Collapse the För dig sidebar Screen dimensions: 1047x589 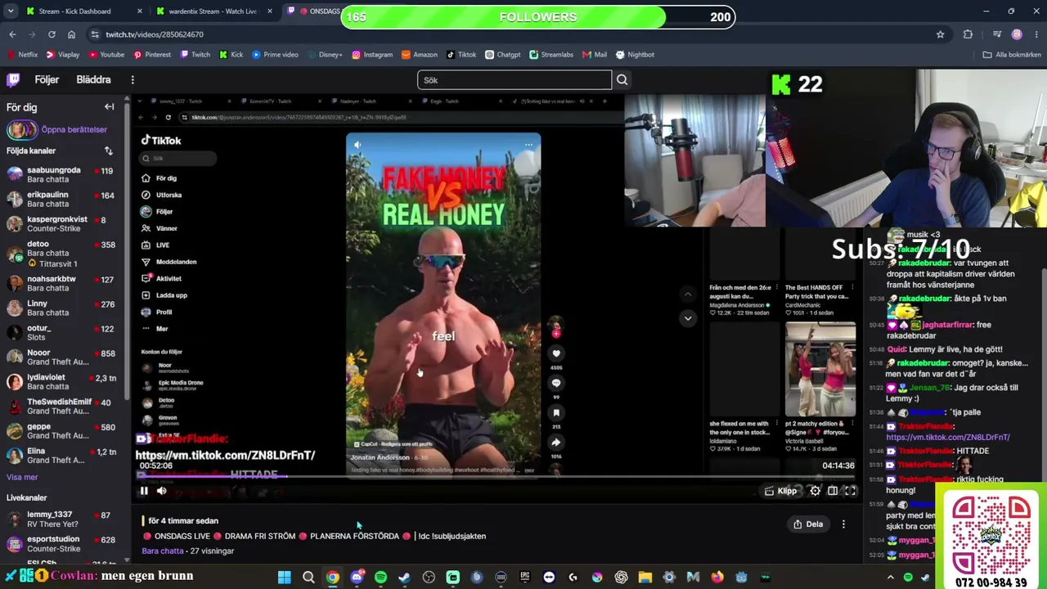pyautogui.click(x=109, y=106)
